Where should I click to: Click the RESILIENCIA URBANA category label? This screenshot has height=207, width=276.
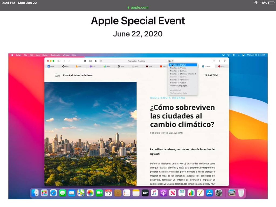pos(168,98)
